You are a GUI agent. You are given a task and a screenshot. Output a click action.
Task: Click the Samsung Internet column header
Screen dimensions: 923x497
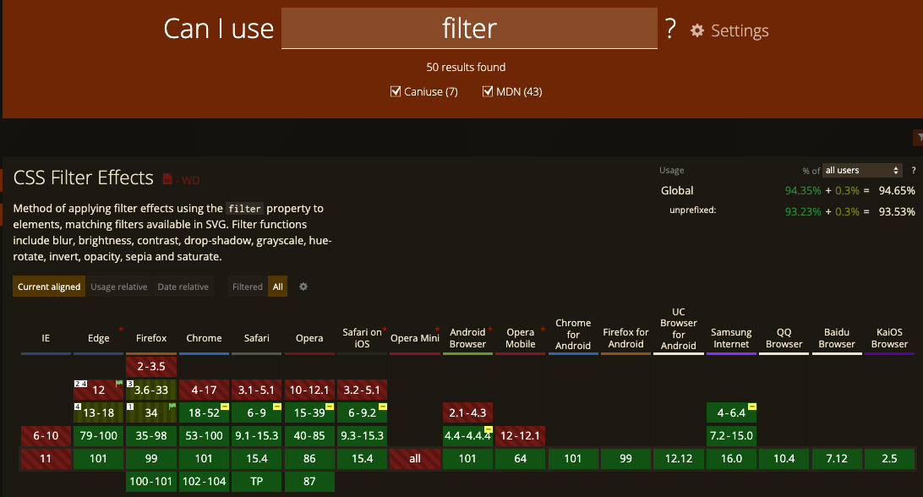click(731, 338)
